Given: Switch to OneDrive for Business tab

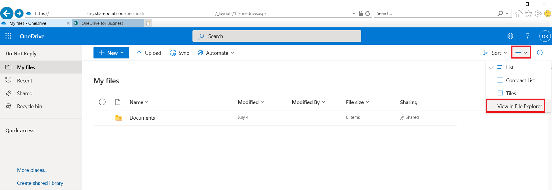Looking at the screenshot, I should click(x=108, y=23).
